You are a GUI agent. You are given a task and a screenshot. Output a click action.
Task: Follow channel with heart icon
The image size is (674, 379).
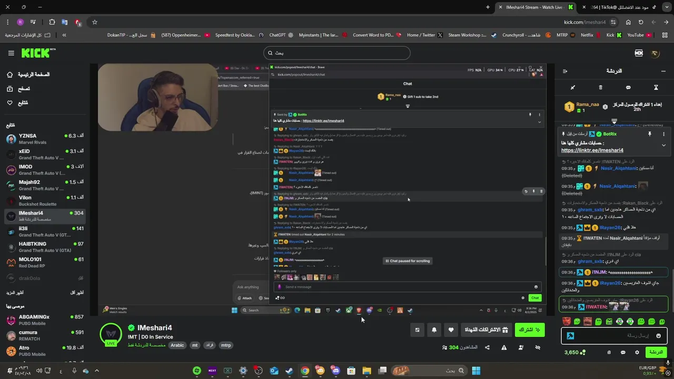[451, 330]
